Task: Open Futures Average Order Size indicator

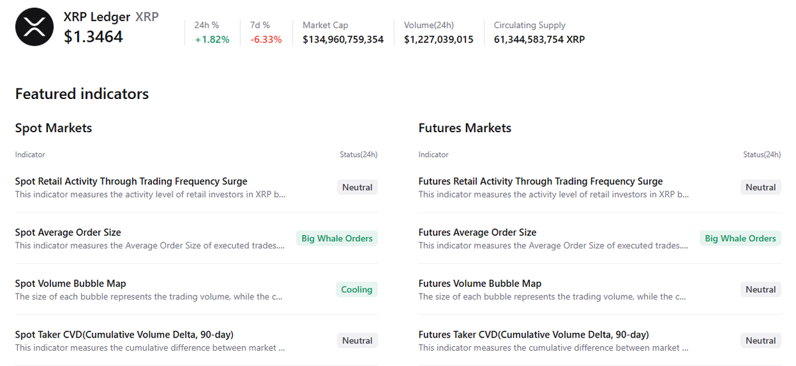Action: pos(477,232)
